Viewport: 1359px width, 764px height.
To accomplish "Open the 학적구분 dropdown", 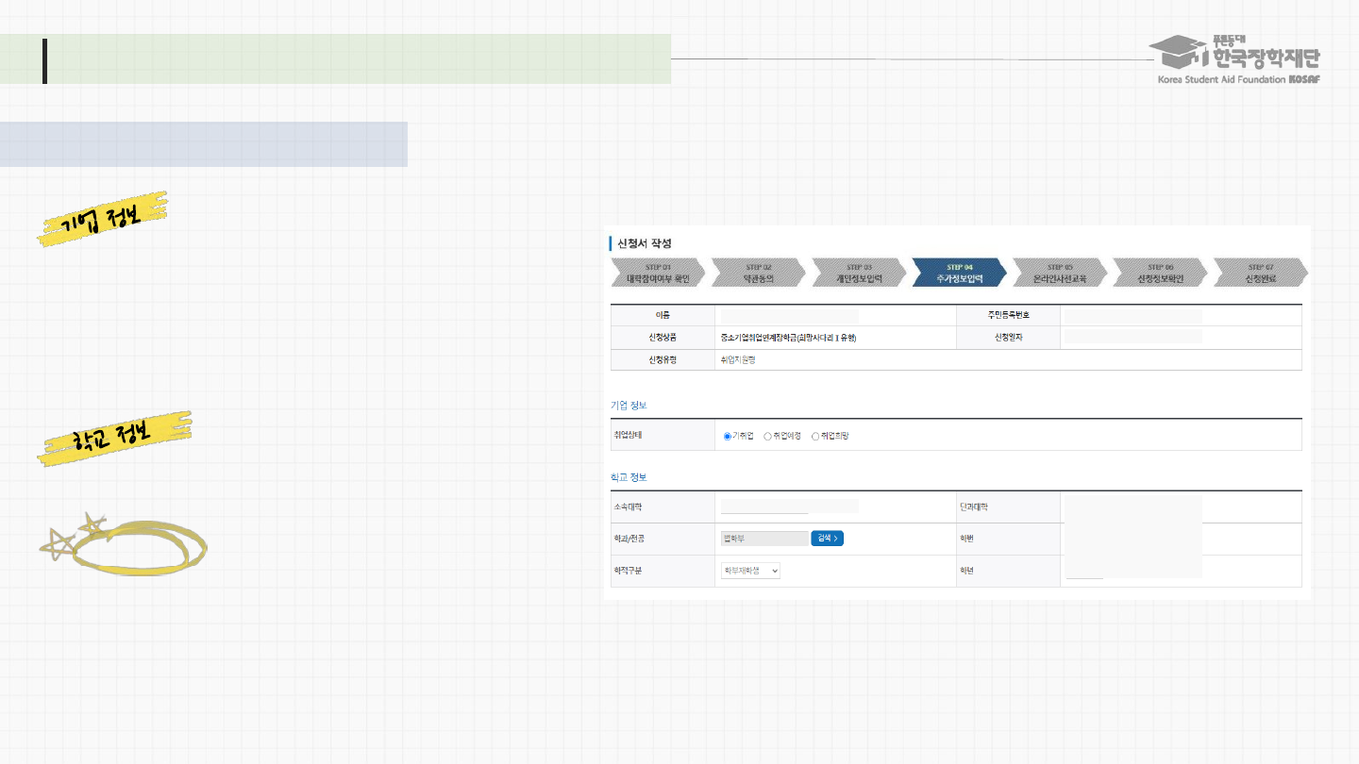I will pos(750,571).
